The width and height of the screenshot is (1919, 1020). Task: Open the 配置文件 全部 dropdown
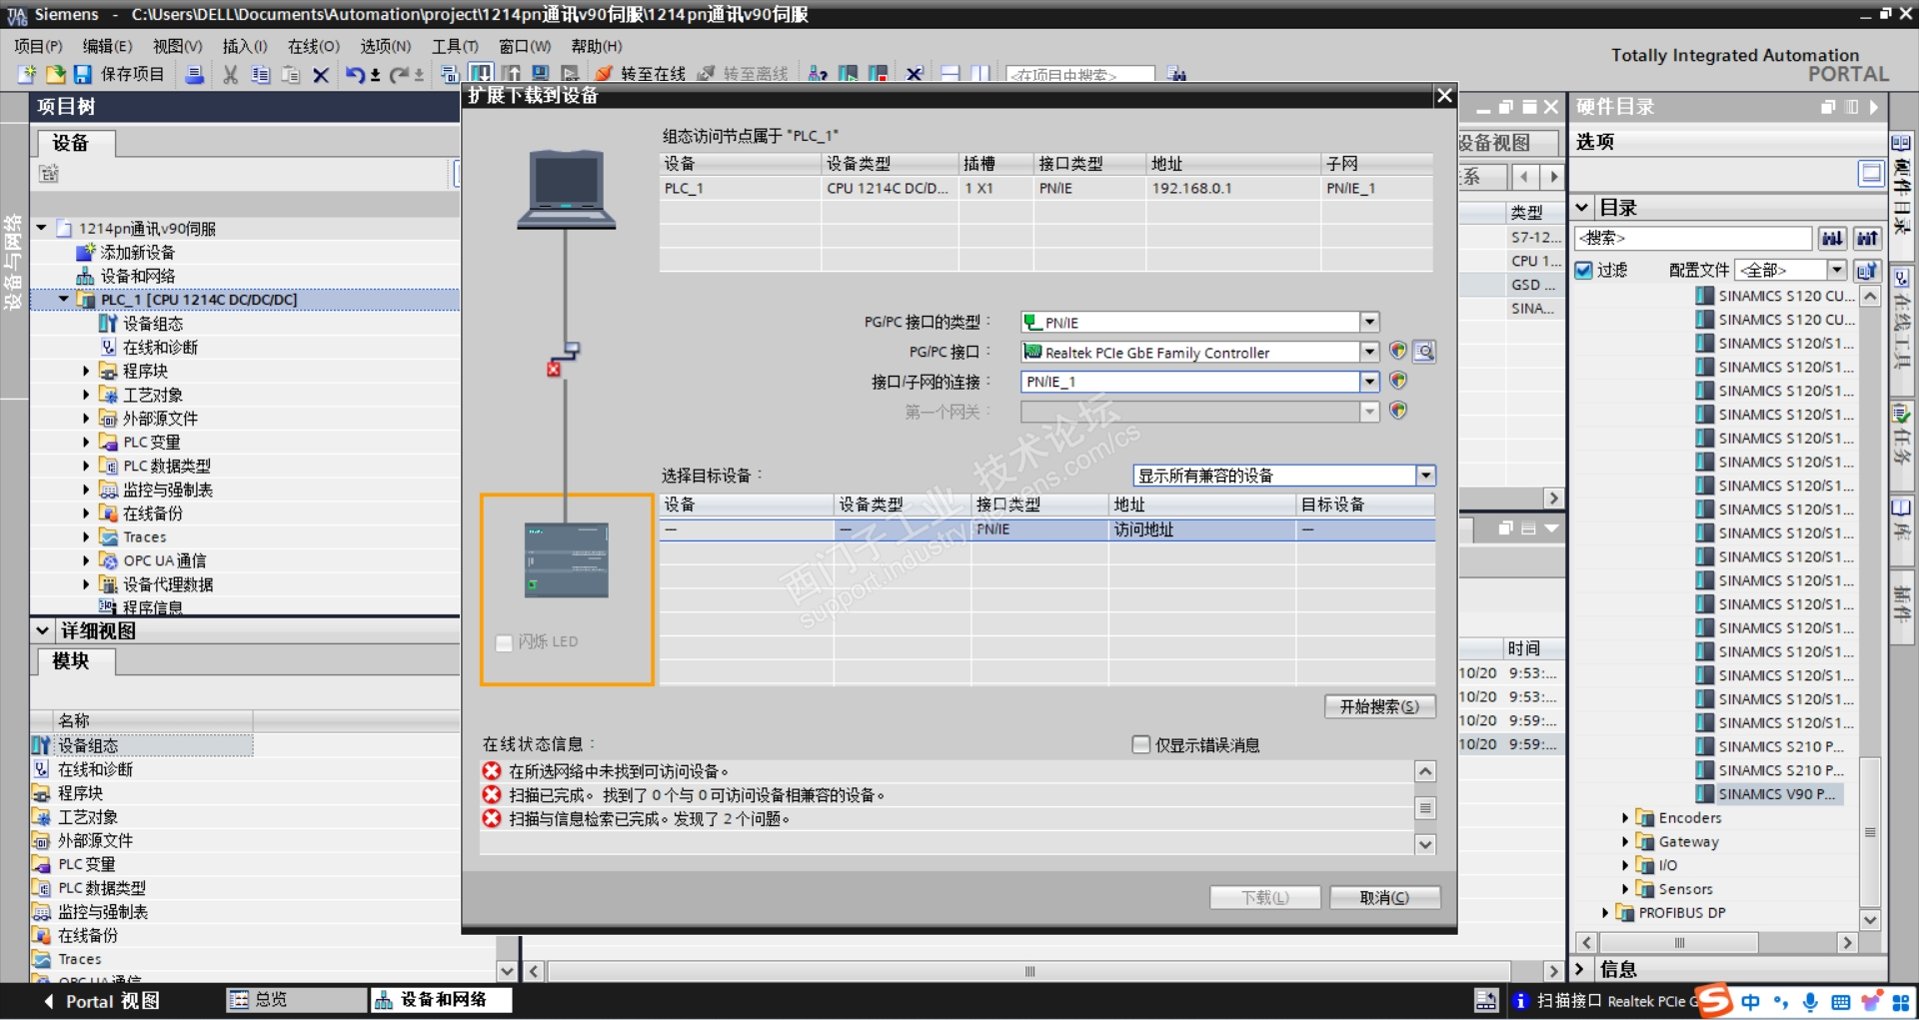tap(1837, 270)
